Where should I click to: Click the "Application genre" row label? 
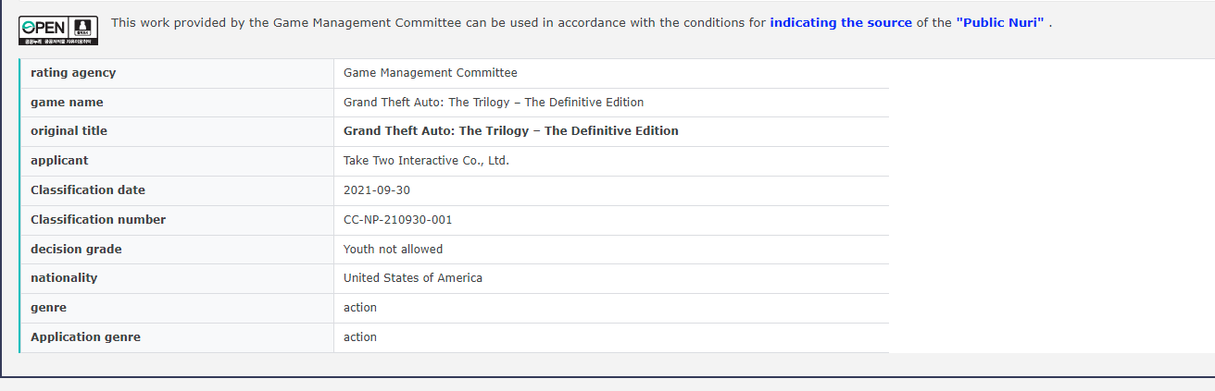(85, 337)
